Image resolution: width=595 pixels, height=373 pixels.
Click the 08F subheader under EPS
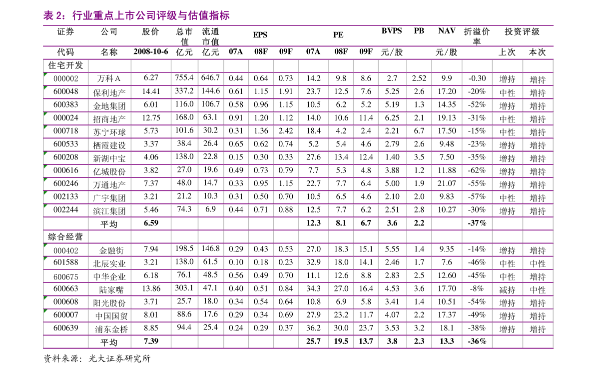pos(261,51)
